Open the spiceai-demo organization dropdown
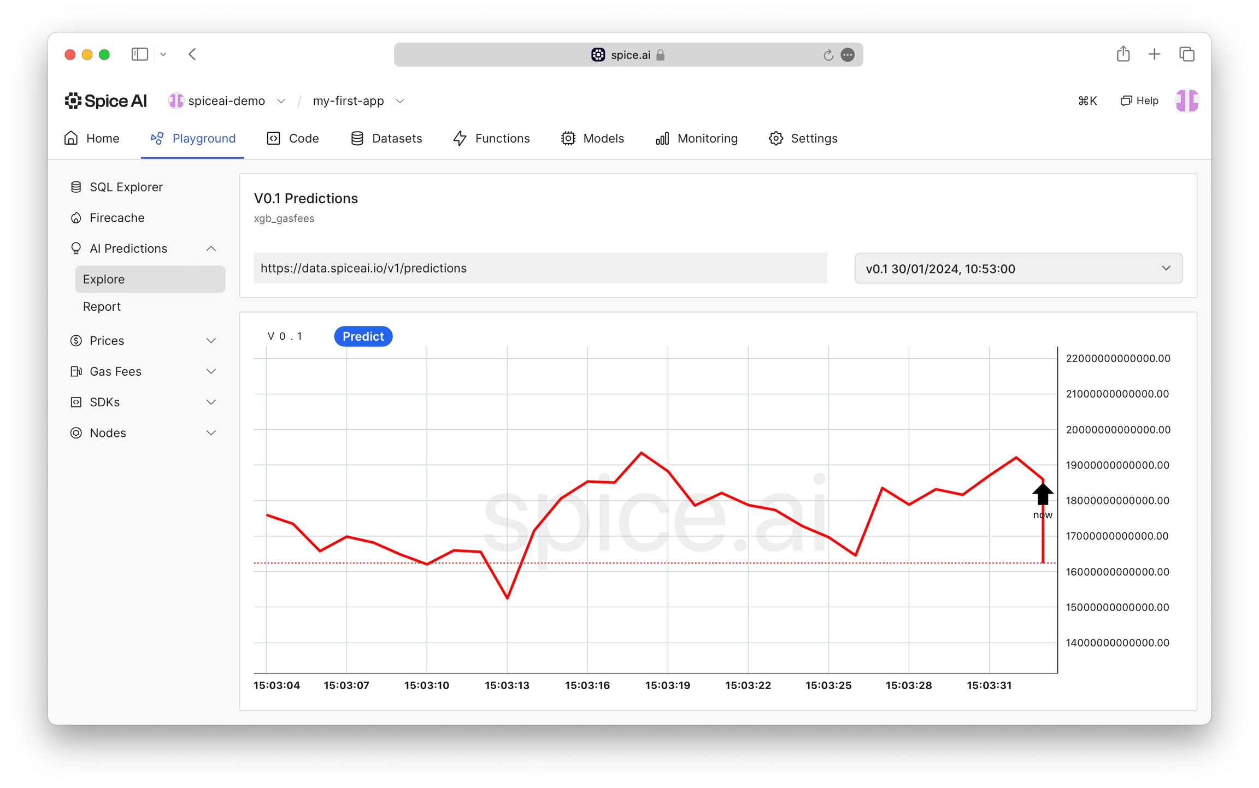The width and height of the screenshot is (1259, 788). point(281,101)
